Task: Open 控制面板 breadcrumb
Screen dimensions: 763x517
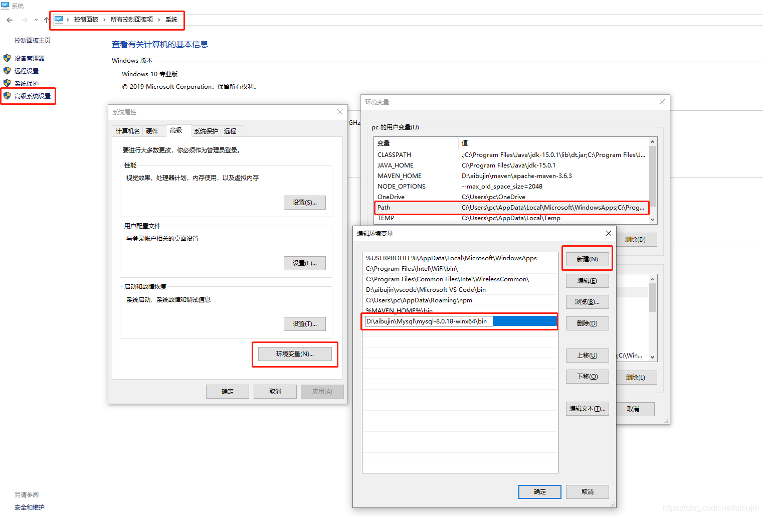Action: [x=86, y=20]
